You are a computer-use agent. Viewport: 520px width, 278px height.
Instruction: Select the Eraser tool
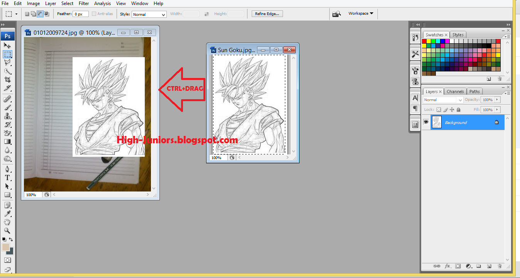7,133
